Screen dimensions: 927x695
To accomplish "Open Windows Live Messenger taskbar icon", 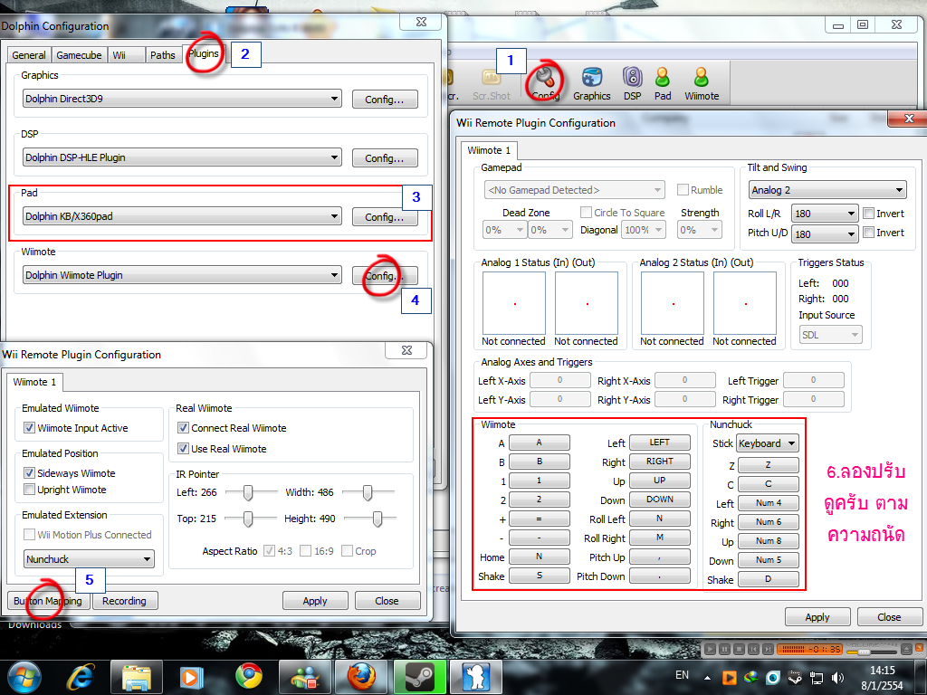I will point(306,677).
